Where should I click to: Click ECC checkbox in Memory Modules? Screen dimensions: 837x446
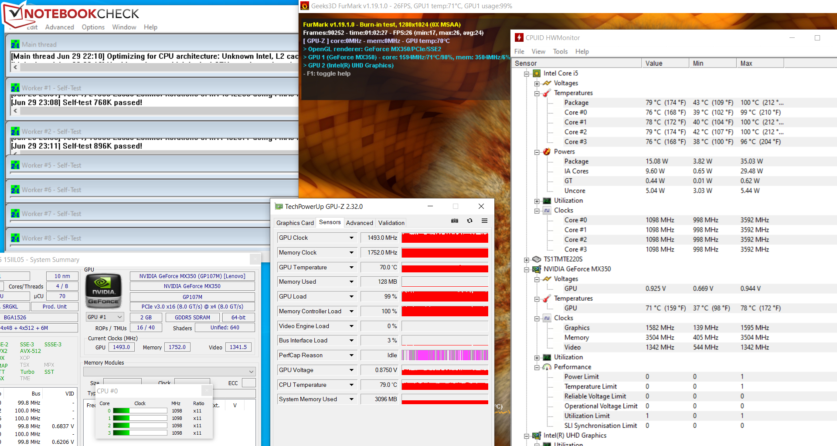point(248,383)
